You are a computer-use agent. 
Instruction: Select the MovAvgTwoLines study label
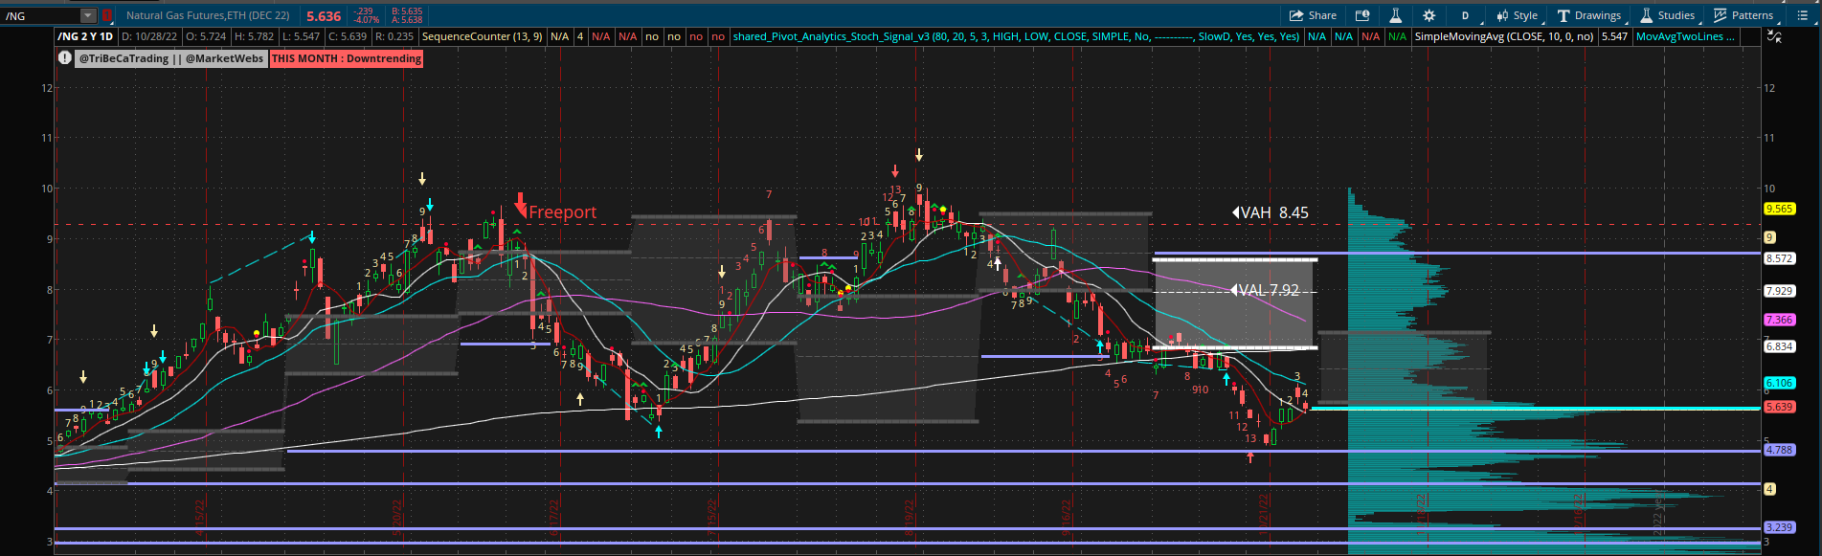coord(1685,36)
